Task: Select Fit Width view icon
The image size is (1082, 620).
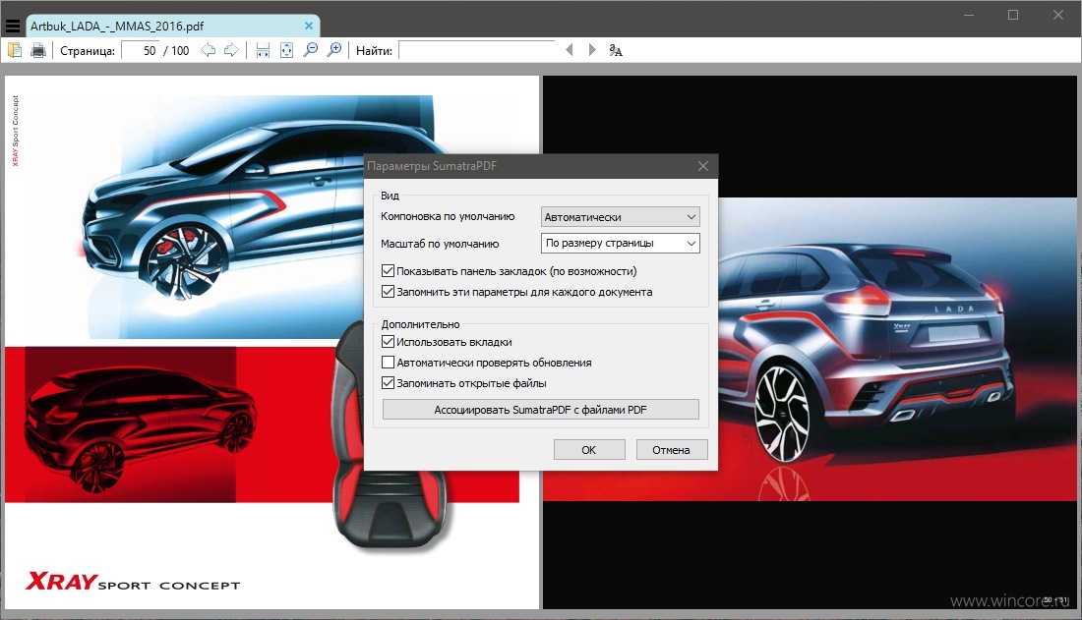Action: point(263,50)
